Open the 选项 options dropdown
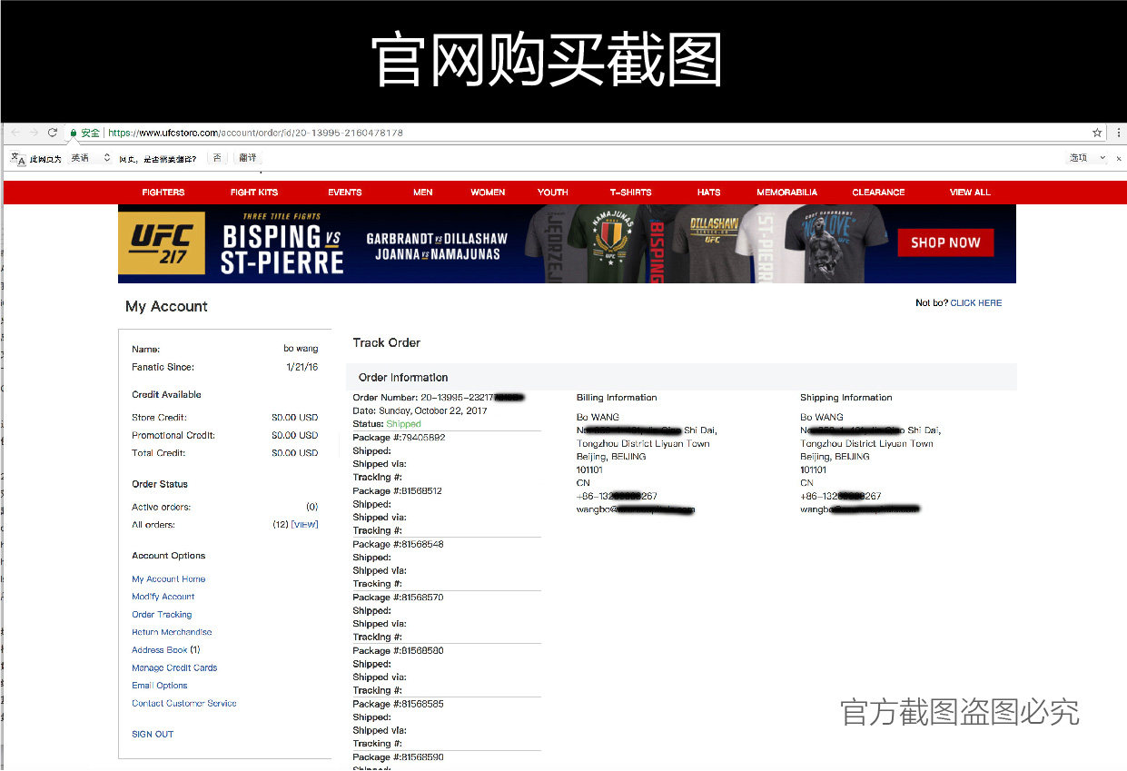This screenshot has height=771, width=1127. (x=1087, y=158)
